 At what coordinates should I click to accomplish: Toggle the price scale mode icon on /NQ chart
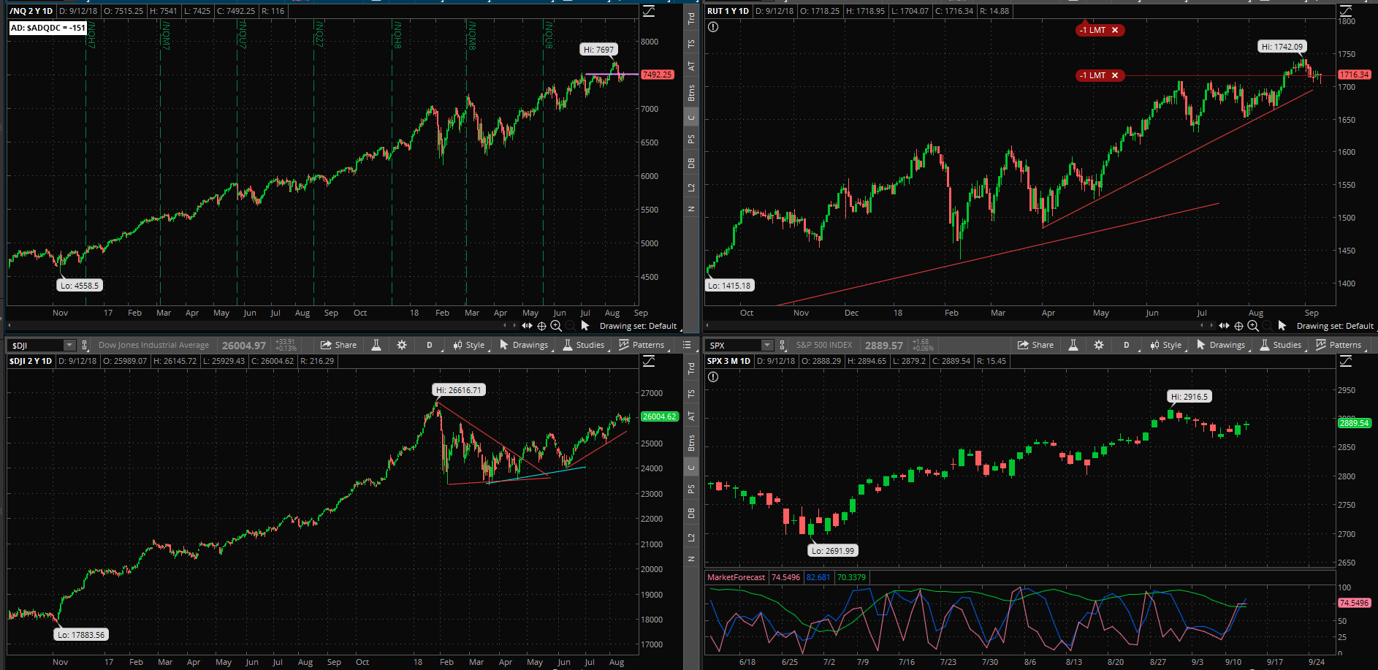coord(649,11)
